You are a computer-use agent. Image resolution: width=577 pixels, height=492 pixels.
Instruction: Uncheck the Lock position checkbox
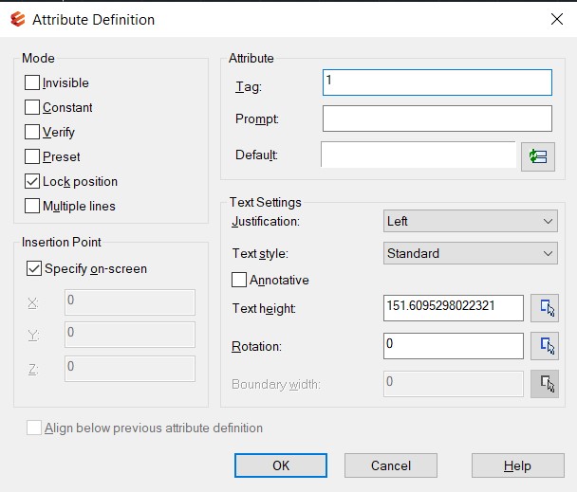[x=32, y=182]
